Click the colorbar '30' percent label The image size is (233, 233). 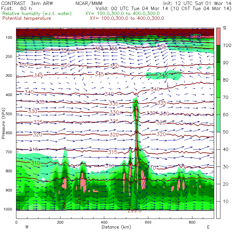click(225, 167)
